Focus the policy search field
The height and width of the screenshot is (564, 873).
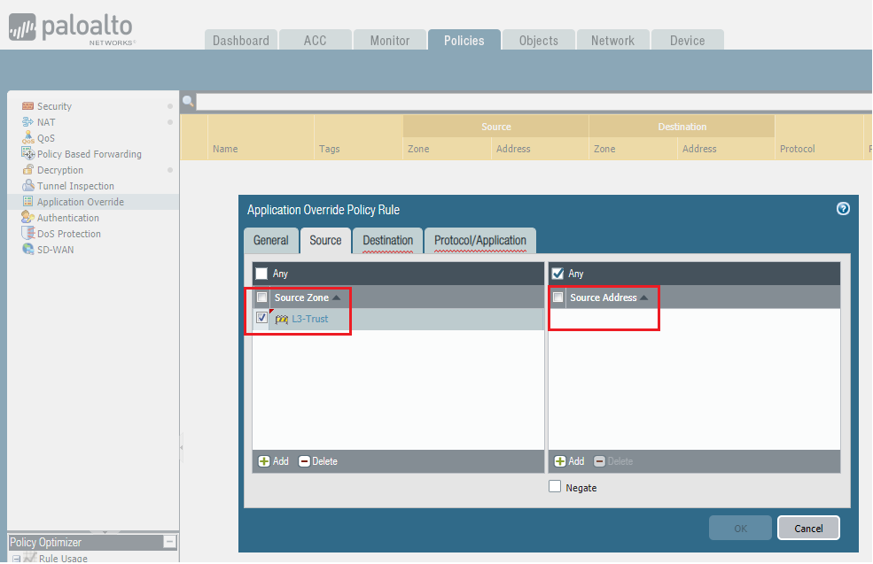point(534,101)
